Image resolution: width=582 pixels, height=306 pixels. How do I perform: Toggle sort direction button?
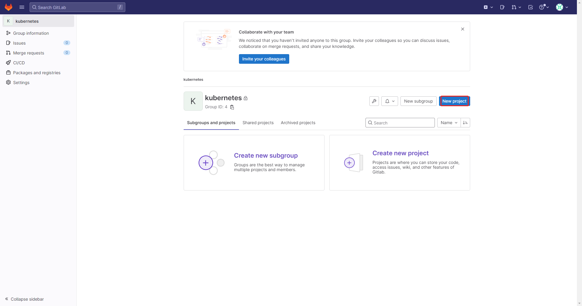pos(465,123)
